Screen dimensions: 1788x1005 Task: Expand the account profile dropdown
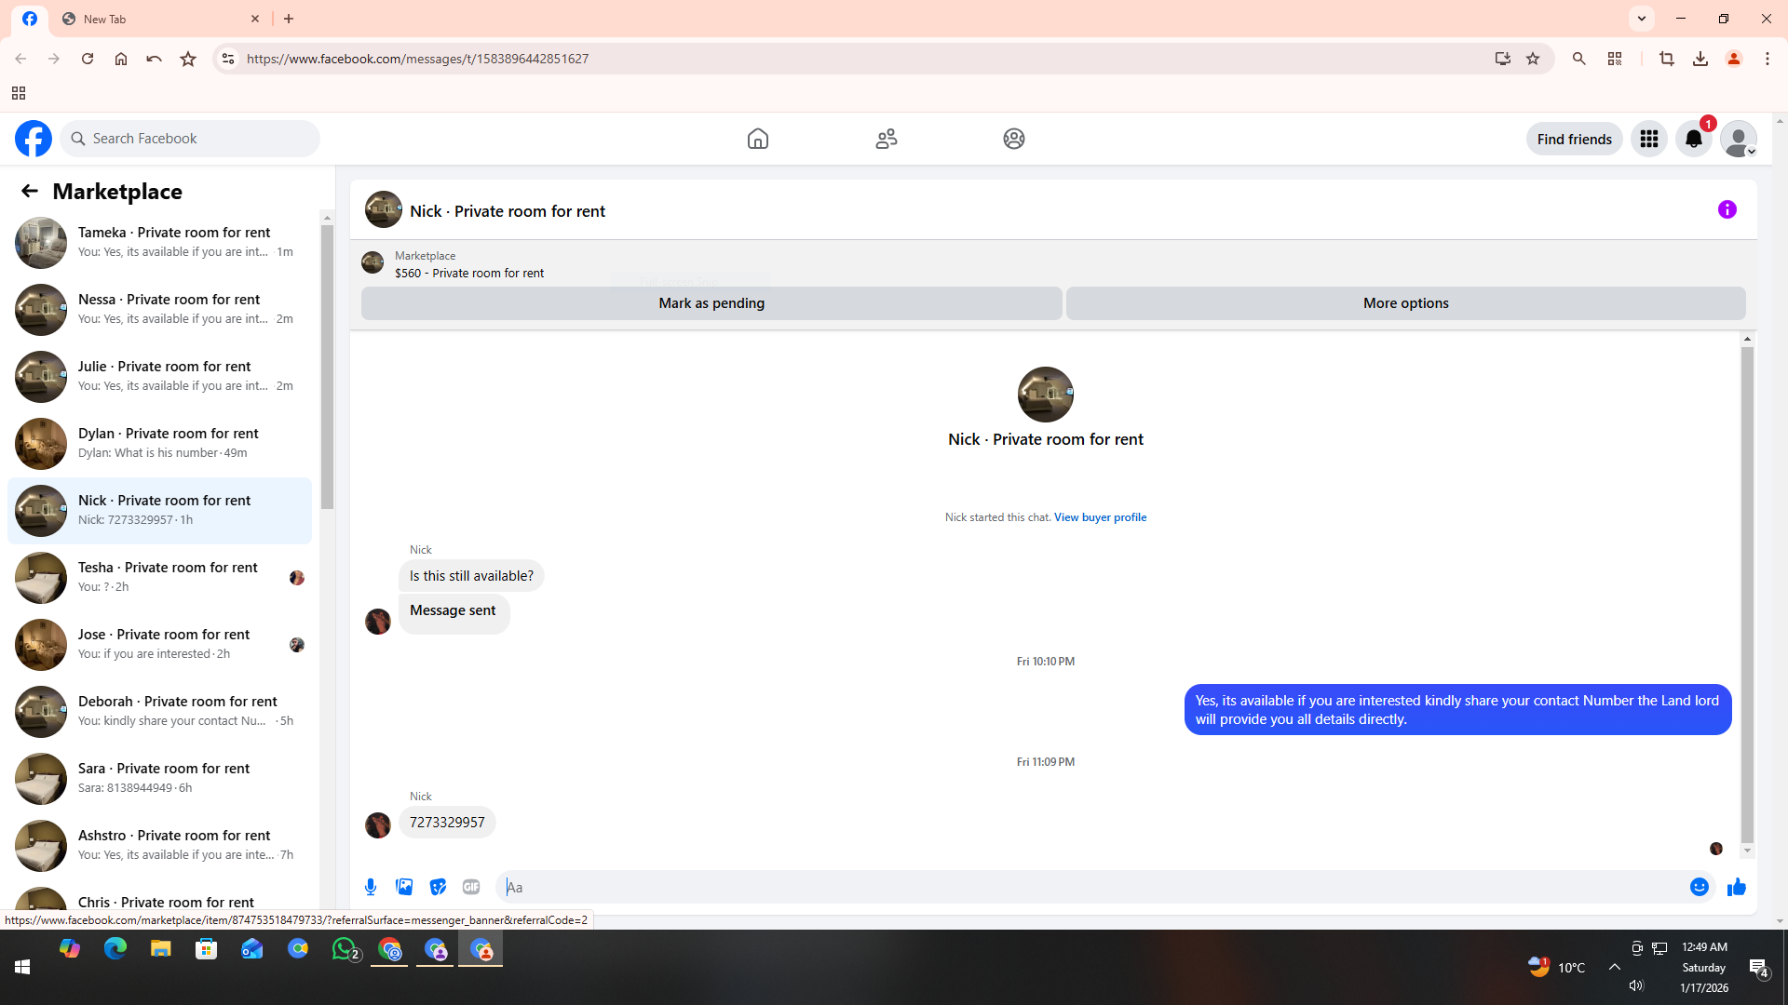pos(1738,139)
